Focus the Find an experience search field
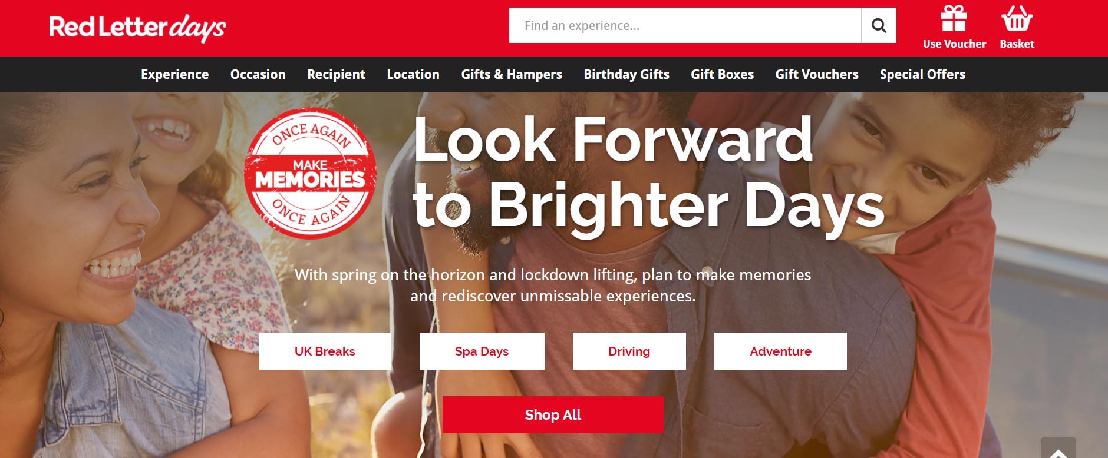This screenshot has width=1108, height=458. tap(685, 25)
